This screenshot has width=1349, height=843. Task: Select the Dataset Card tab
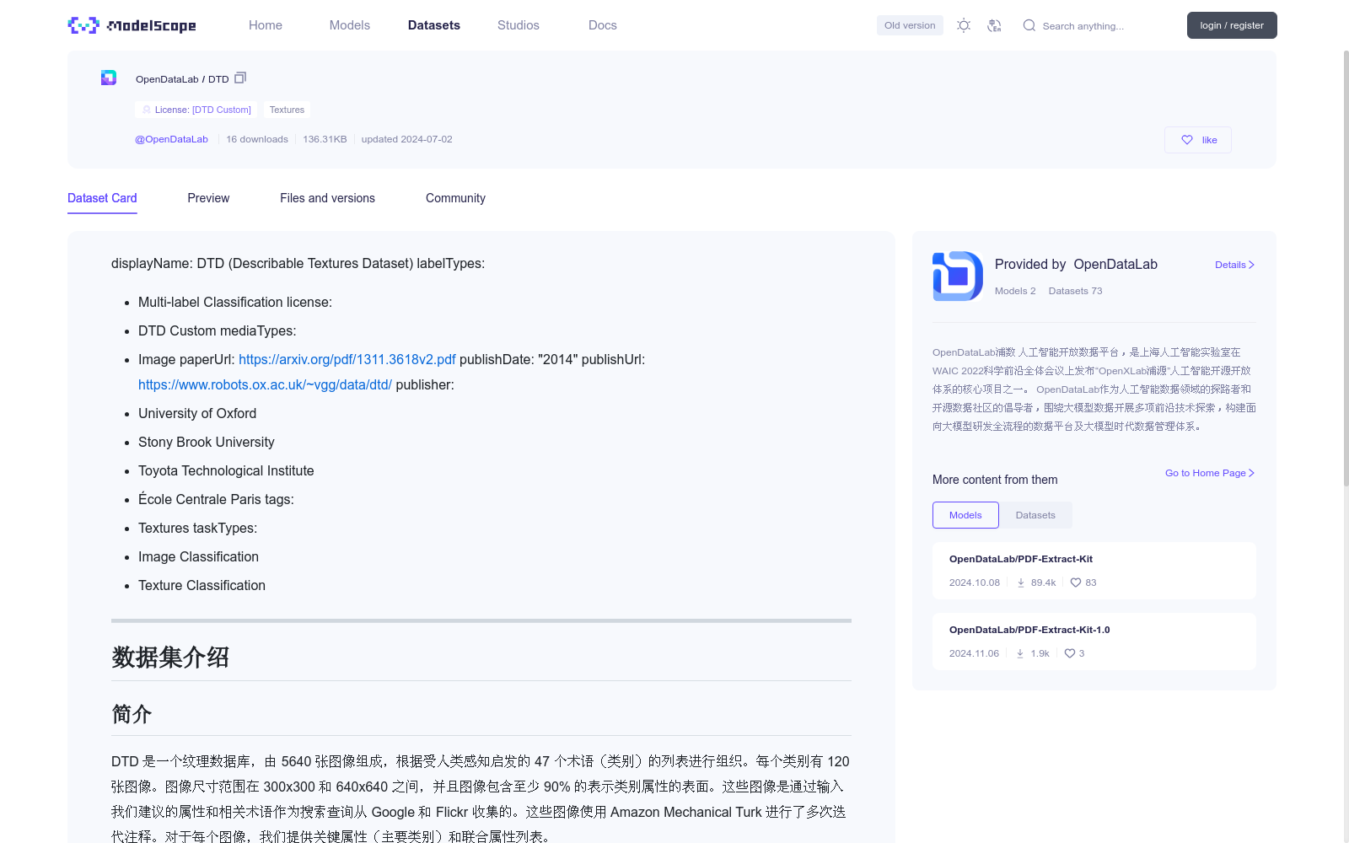pyautogui.click(x=102, y=198)
